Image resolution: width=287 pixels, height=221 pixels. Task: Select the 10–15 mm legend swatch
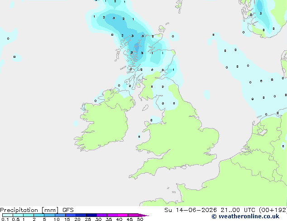pyautogui.click(x=60, y=215)
